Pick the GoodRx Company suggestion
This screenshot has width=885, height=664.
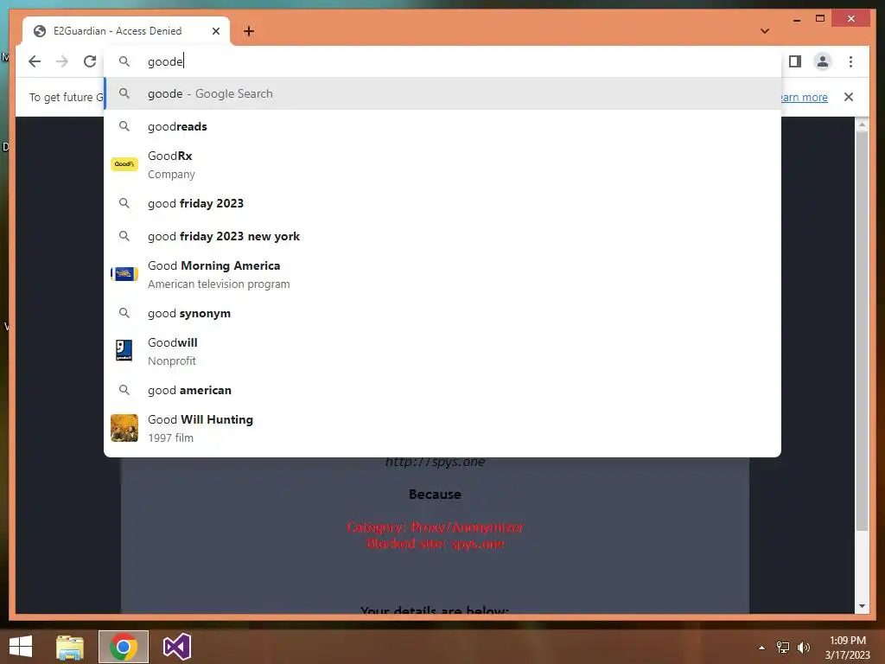pyautogui.click(x=442, y=165)
